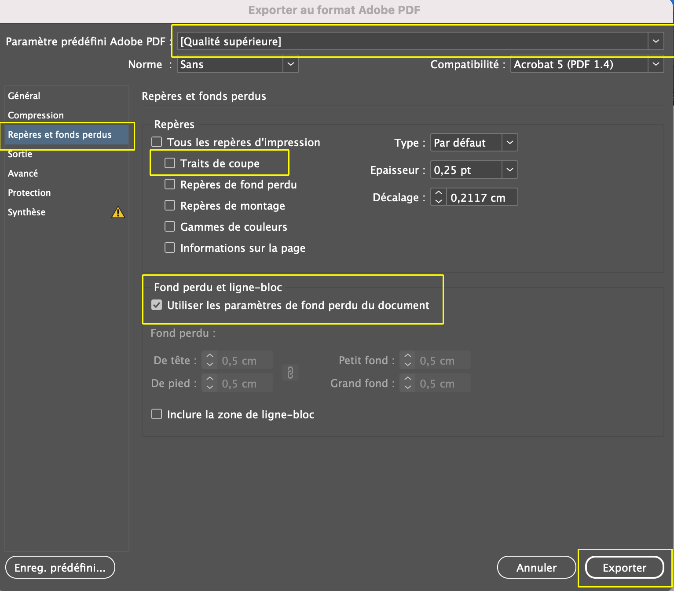Tick the Gammes de couleurs checkbox
This screenshot has height=591, width=674.
click(170, 227)
